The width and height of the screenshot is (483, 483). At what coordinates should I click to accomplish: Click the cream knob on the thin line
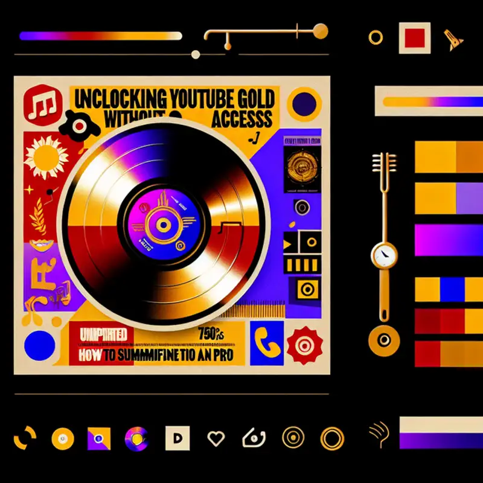(196, 54)
